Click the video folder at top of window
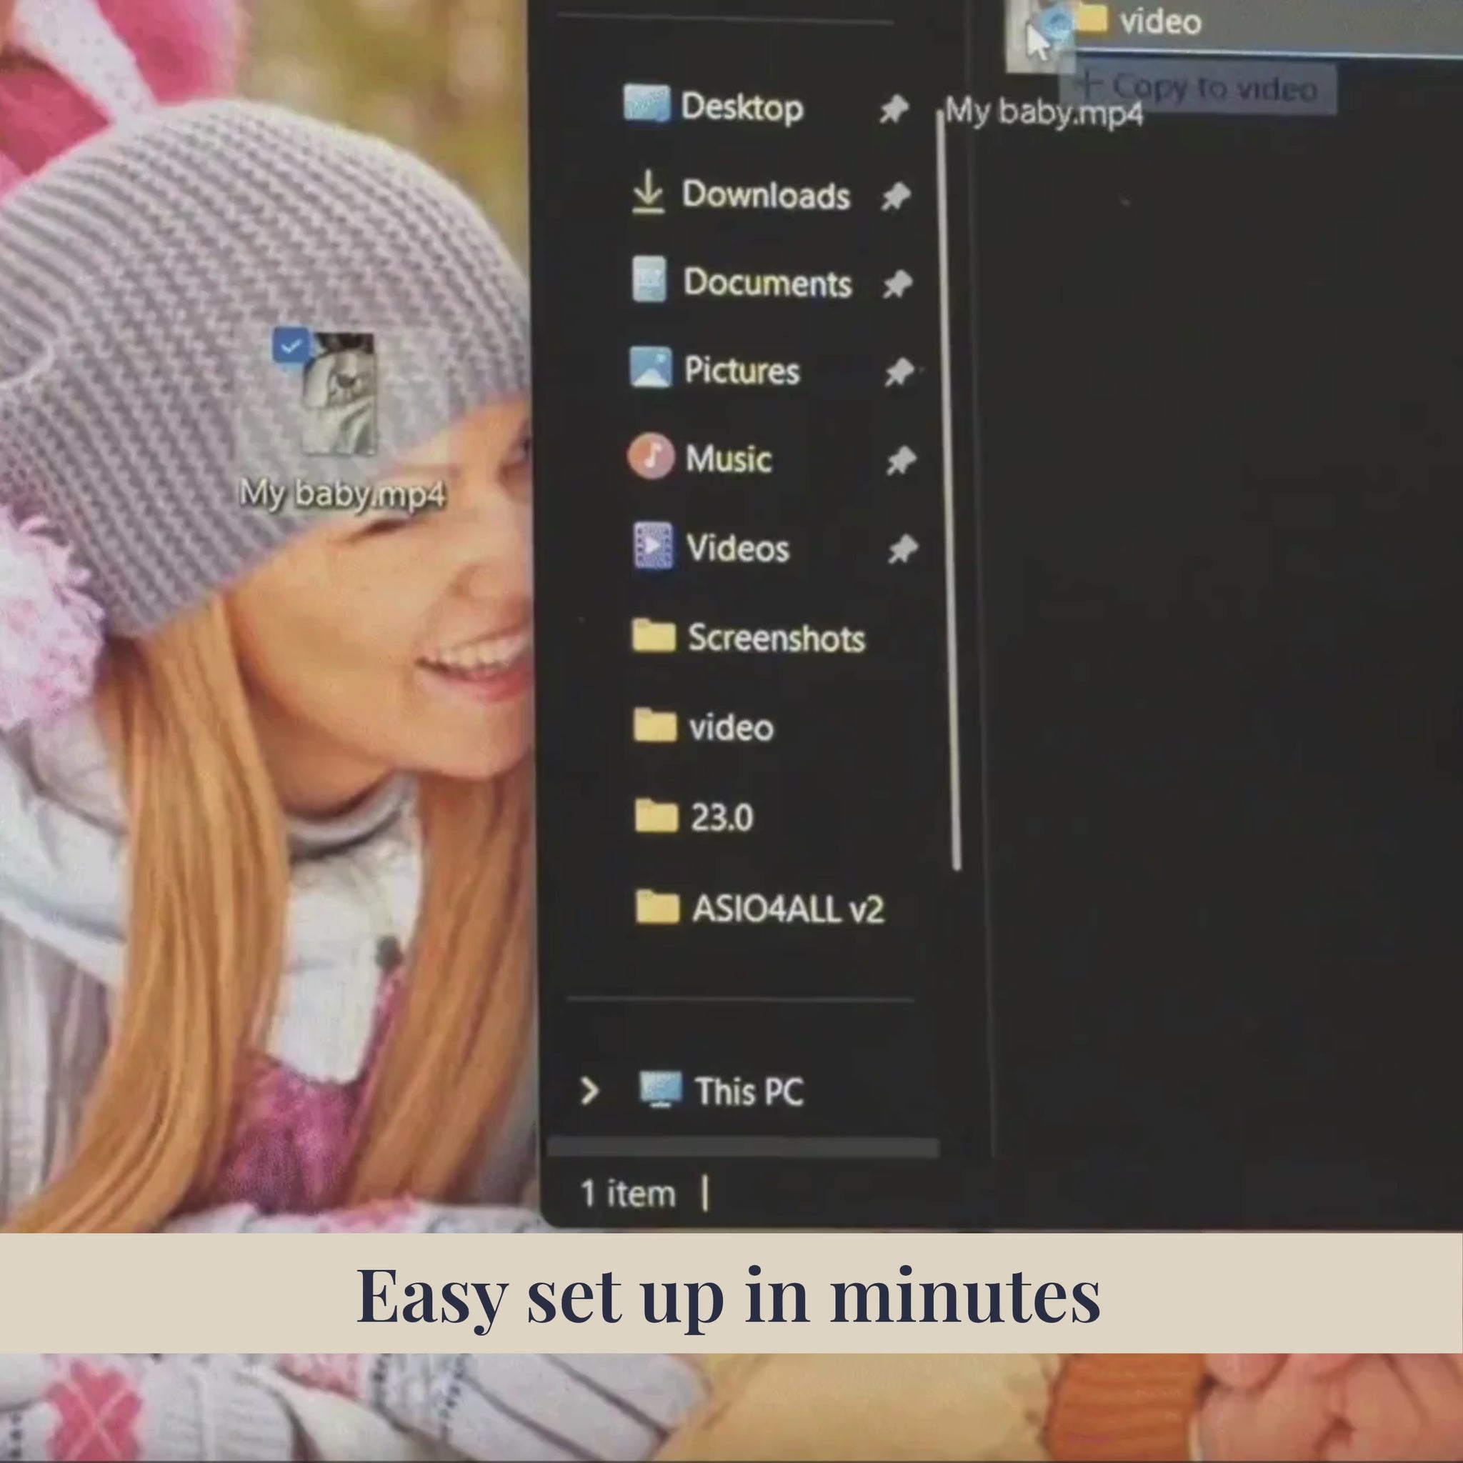The width and height of the screenshot is (1463, 1463). coord(1159,21)
